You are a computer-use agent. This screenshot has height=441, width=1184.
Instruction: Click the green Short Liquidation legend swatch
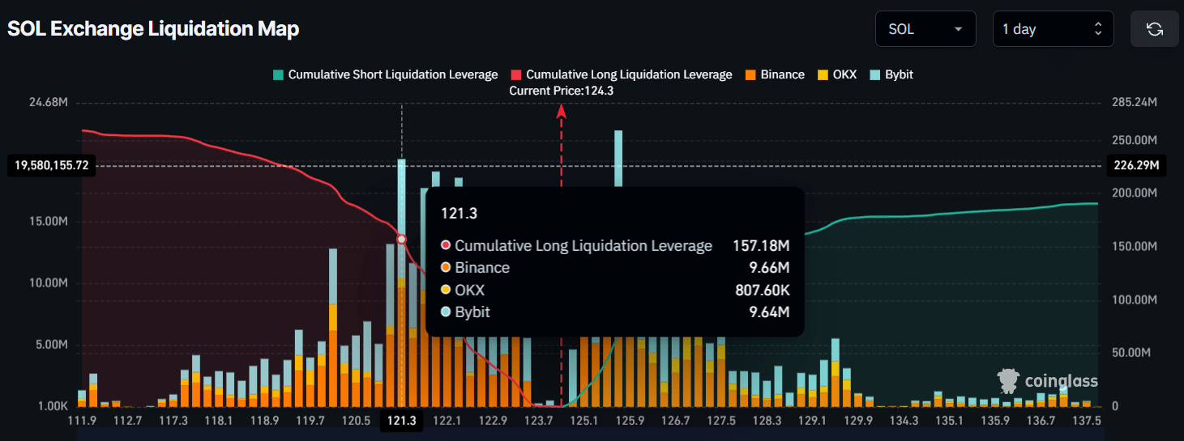279,74
